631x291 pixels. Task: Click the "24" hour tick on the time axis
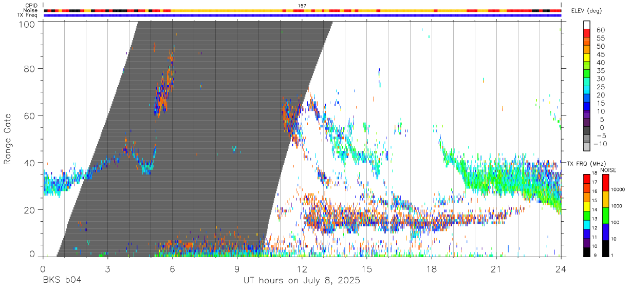(561, 268)
